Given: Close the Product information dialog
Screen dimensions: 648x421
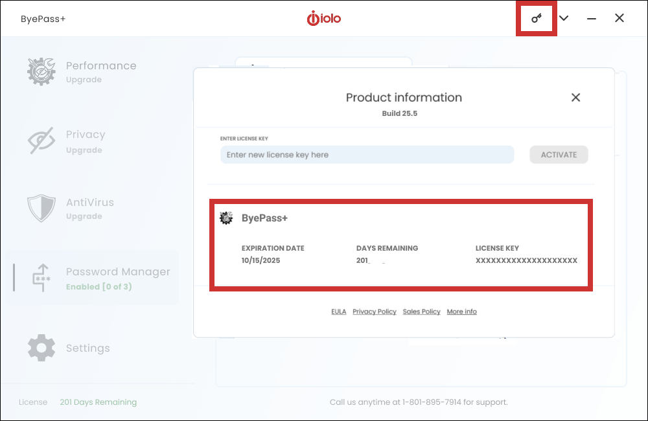Looking at the screenshot, I should (575, 98).
